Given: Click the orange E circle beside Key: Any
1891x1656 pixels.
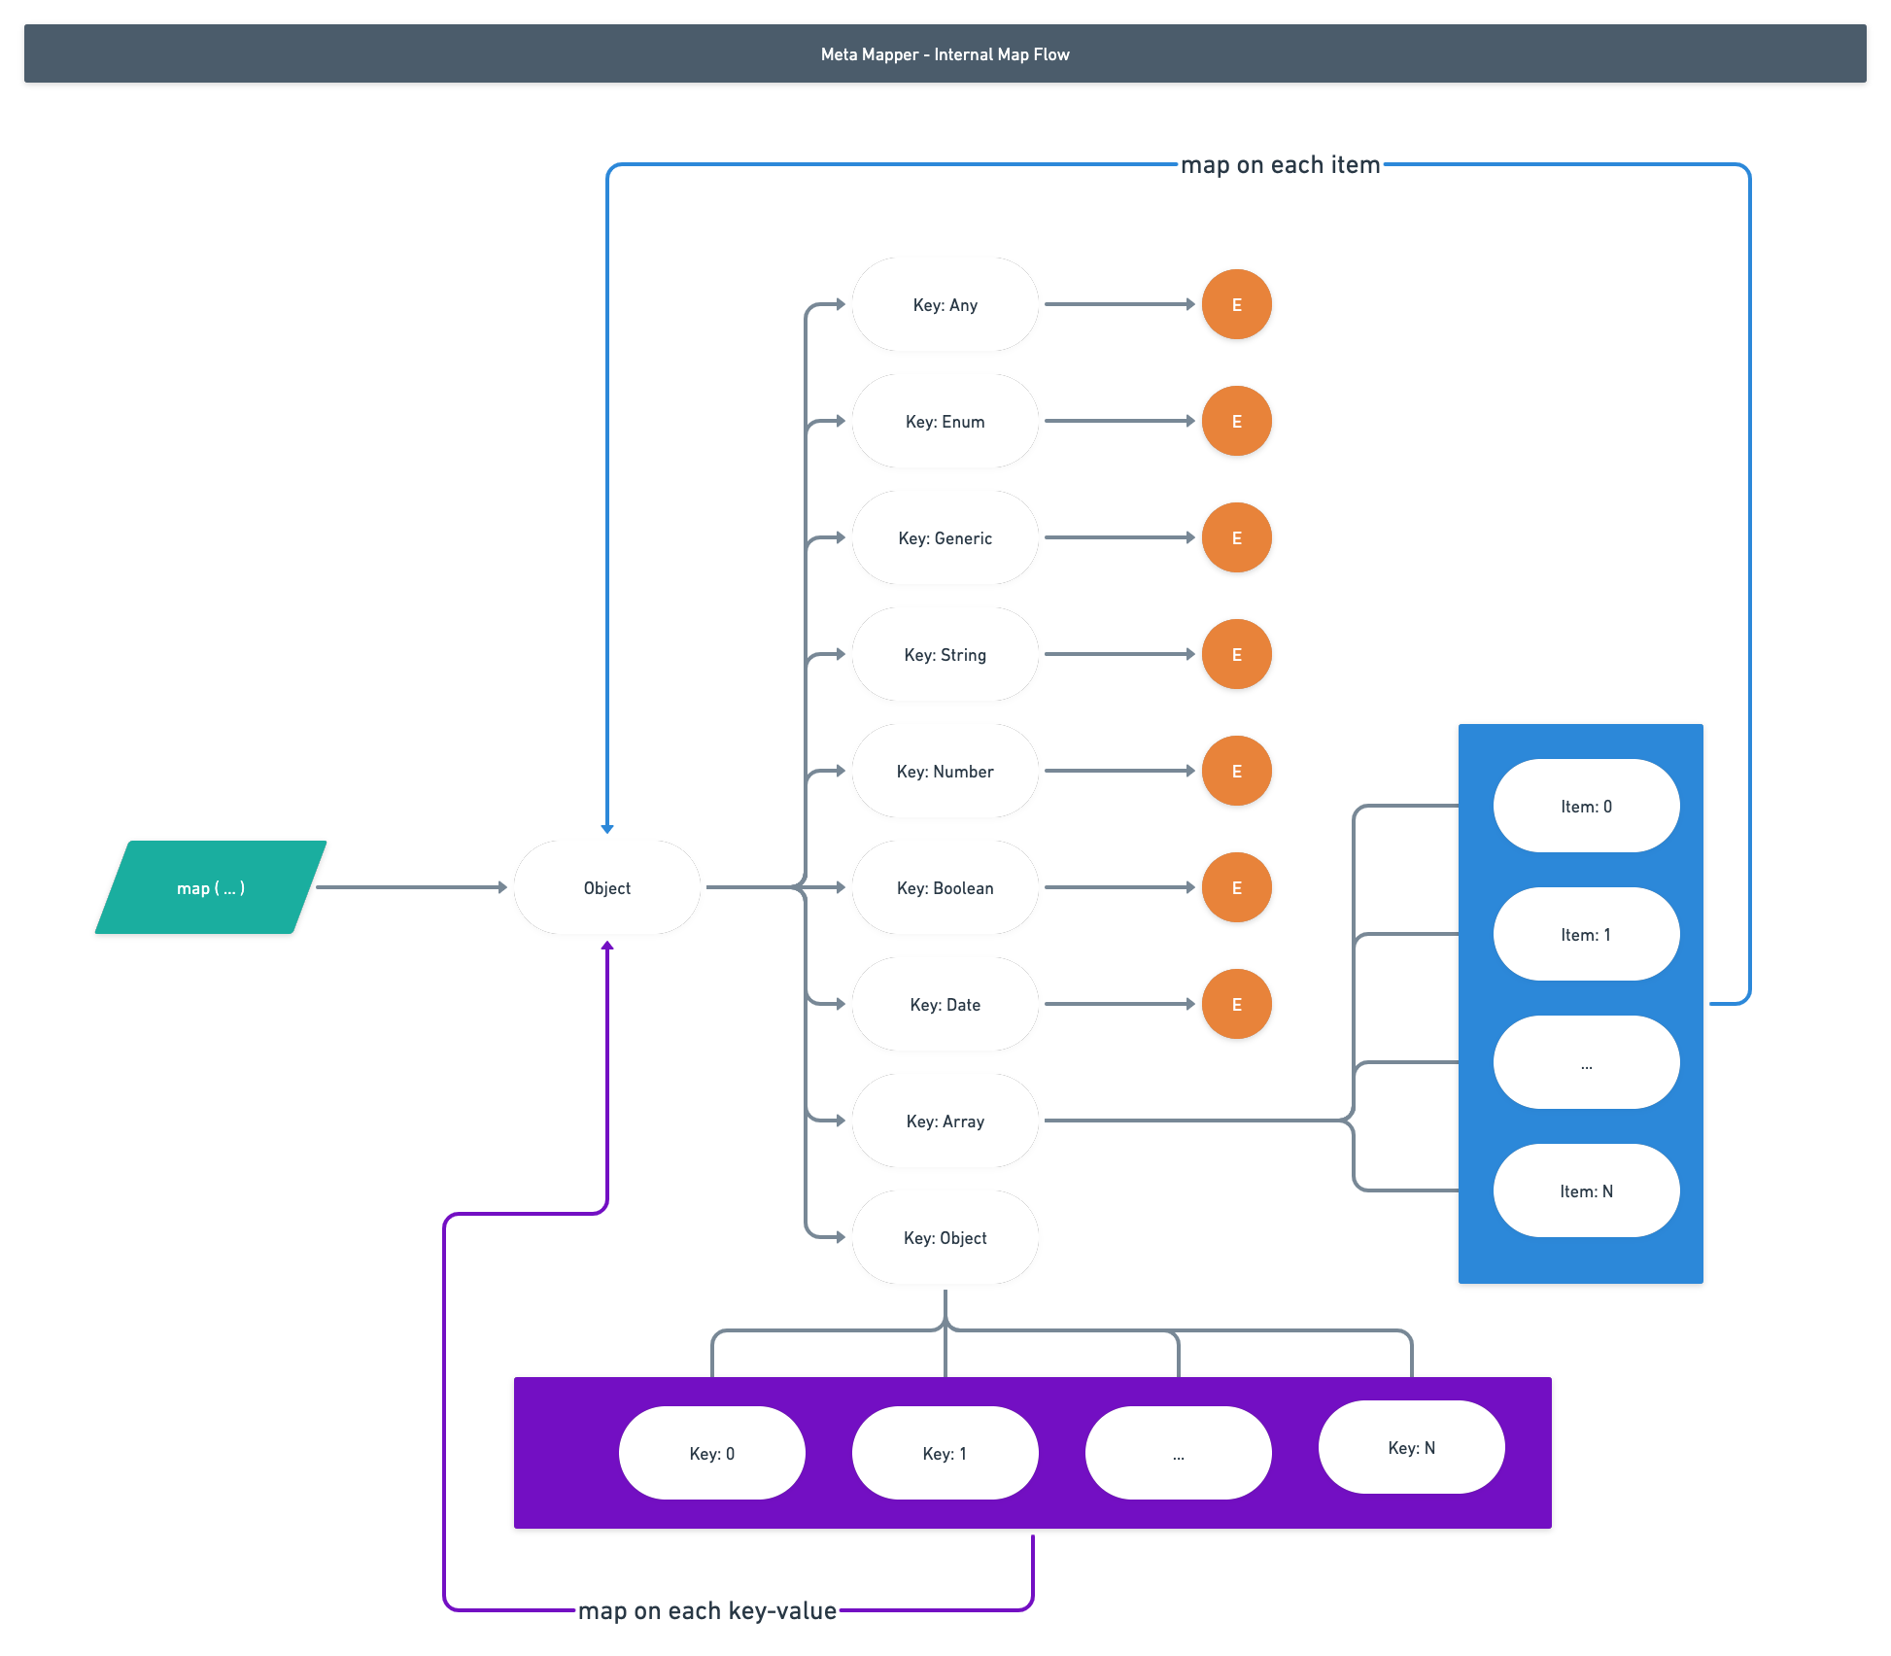Looking at the screenshot, I should [x=1236, y=304].
